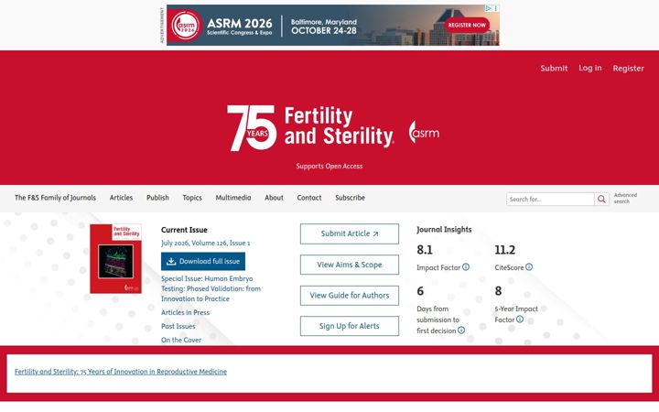Screen dimensions: 659x412
Task: Click the 75 Years Fertility and Sterility logo
Action: coord(310,128)
